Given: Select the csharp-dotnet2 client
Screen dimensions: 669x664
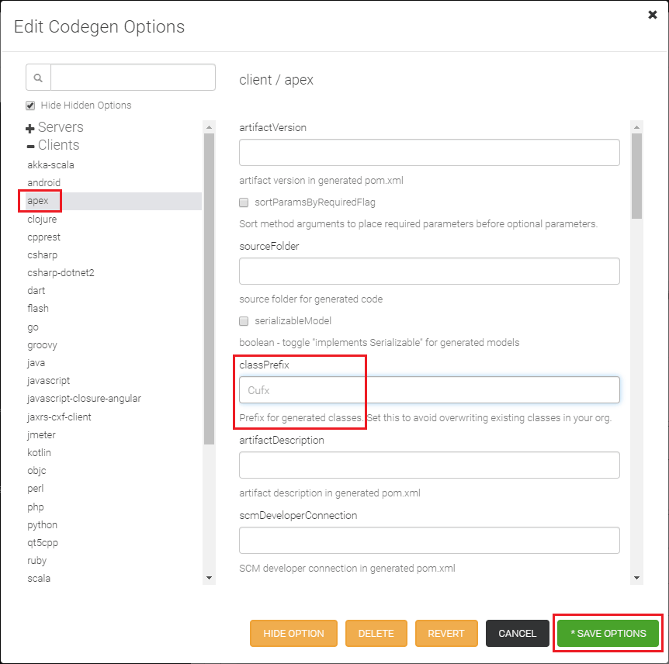Looking at the screenshot, I should pyautogui.click(x=61, y=273).
